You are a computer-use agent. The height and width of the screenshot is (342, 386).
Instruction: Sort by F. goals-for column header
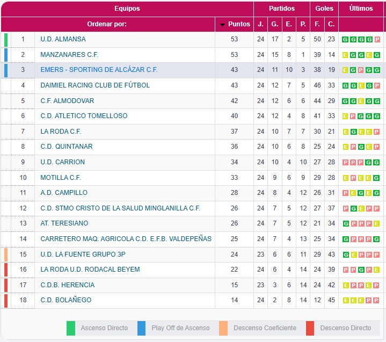pyautogui.click(x=317, y=24)
